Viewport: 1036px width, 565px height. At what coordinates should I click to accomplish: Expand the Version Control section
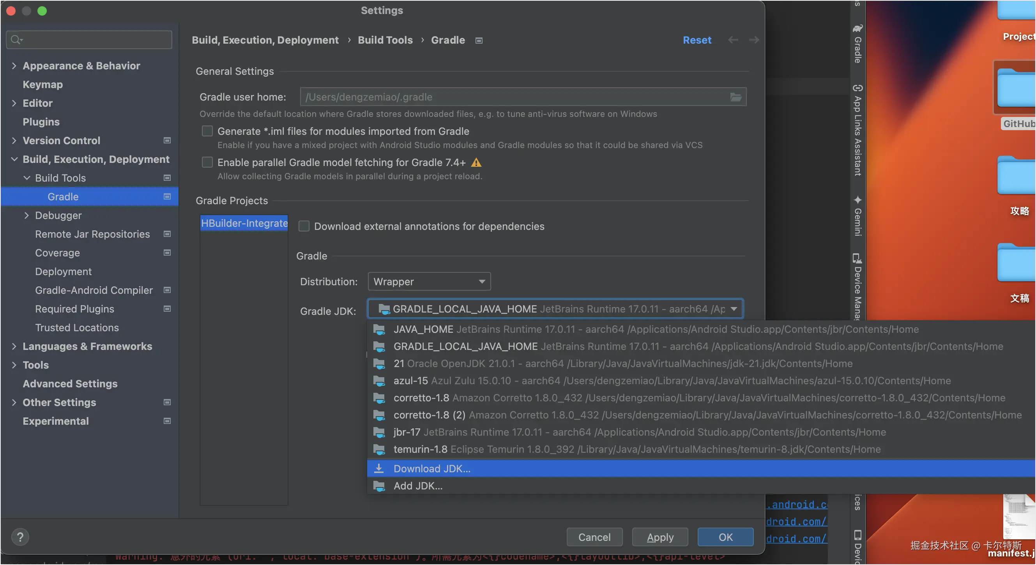click(x=14, y=140)
